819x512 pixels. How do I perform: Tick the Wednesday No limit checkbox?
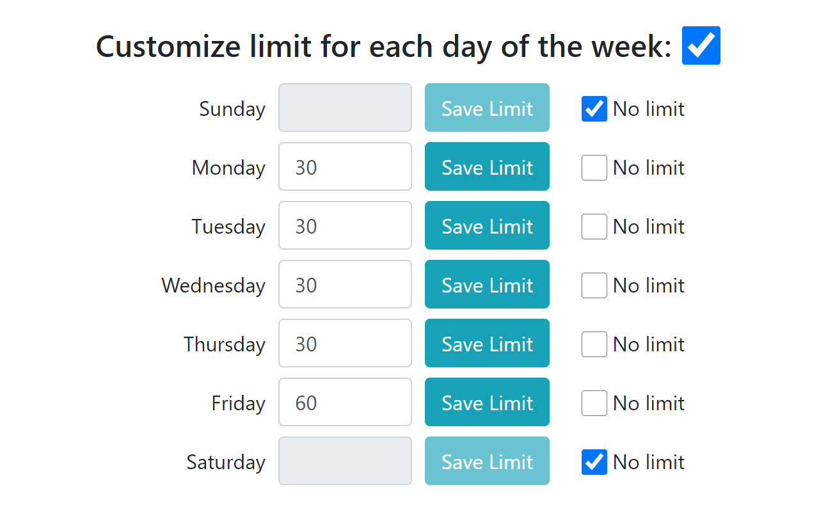[594, 285]
